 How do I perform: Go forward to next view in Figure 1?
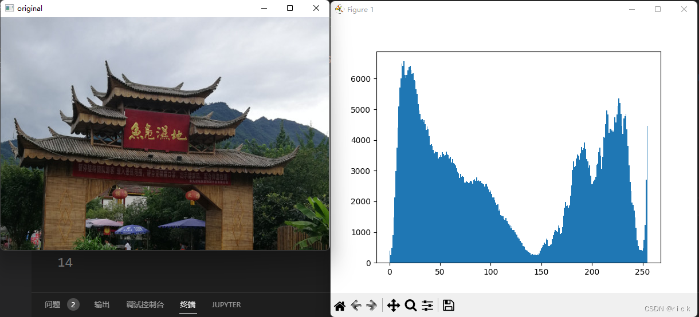[x=372, y=306]
